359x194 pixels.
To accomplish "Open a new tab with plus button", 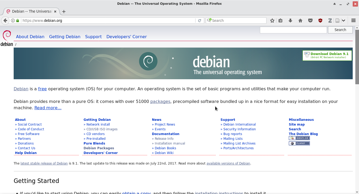I will point(64,12).
